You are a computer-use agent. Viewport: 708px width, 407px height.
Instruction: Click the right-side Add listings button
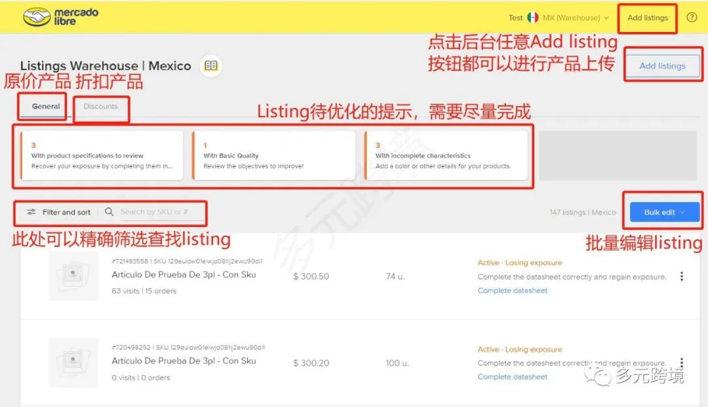(663, 65)
